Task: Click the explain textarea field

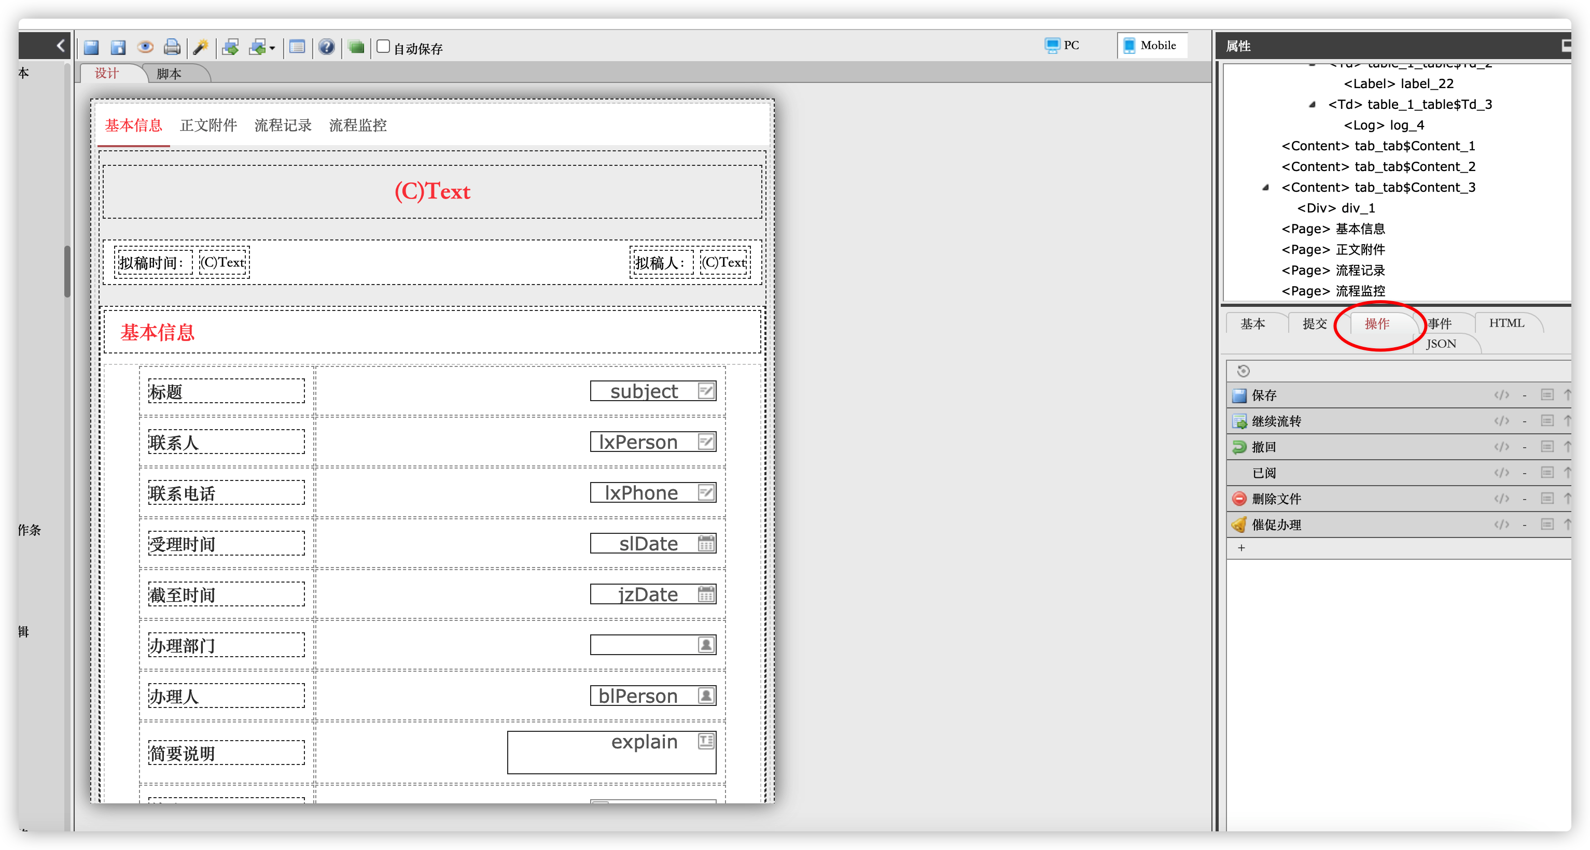Action: [612, 753]
